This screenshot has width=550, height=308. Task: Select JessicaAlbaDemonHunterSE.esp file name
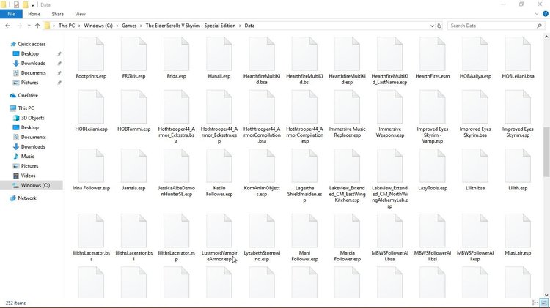tap(177, 191)
